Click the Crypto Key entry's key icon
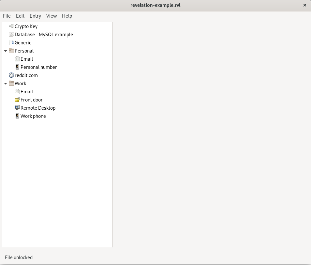This screenshot has height=265, width=311. pos(11,26)
